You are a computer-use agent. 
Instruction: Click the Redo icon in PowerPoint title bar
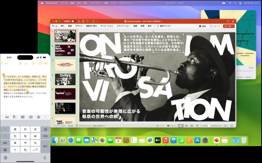point(93,21)
